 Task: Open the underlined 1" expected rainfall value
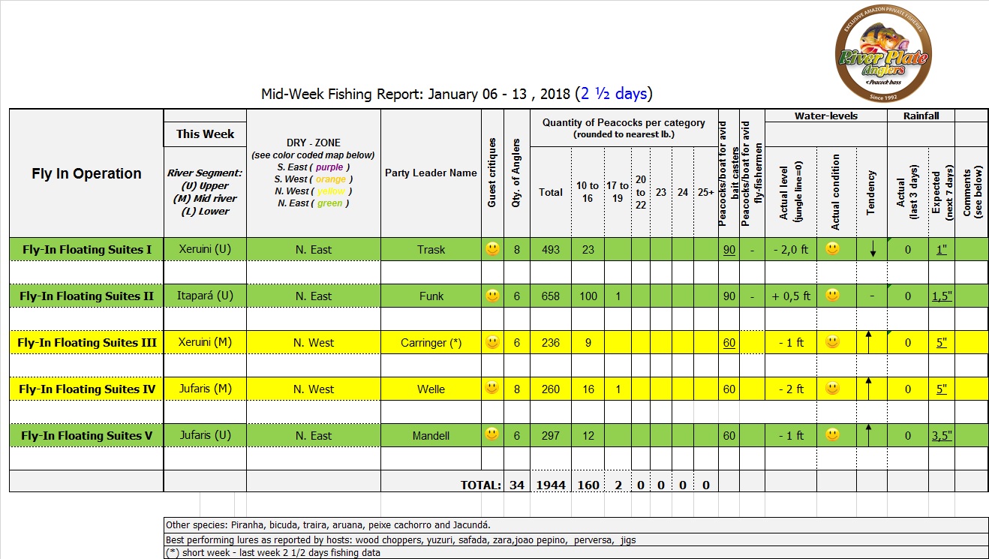click(941, 250)
